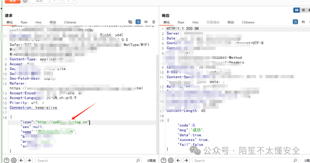The height and width of the screenshot is (163, 310).
Task: Toggle \n non-printable characters in response panel
Action: point(303,22)
